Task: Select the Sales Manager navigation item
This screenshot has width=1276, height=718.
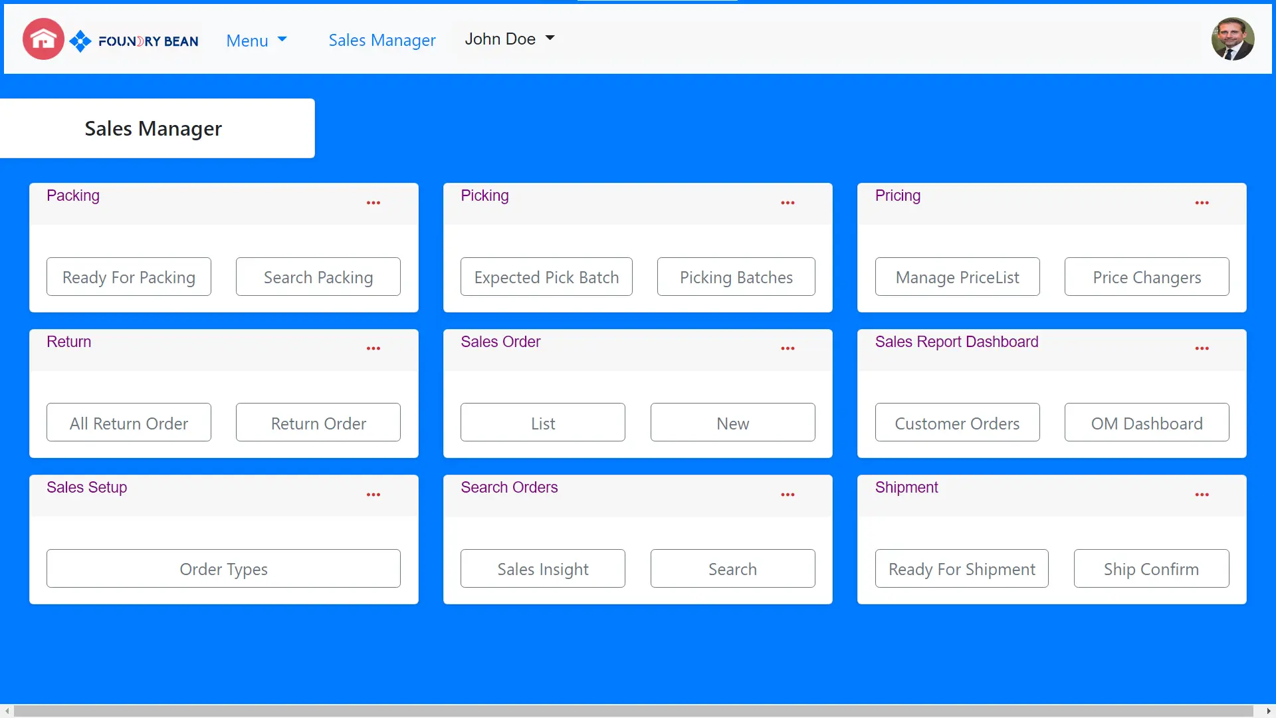Action: pyautogui.click(x=381, y=40)
